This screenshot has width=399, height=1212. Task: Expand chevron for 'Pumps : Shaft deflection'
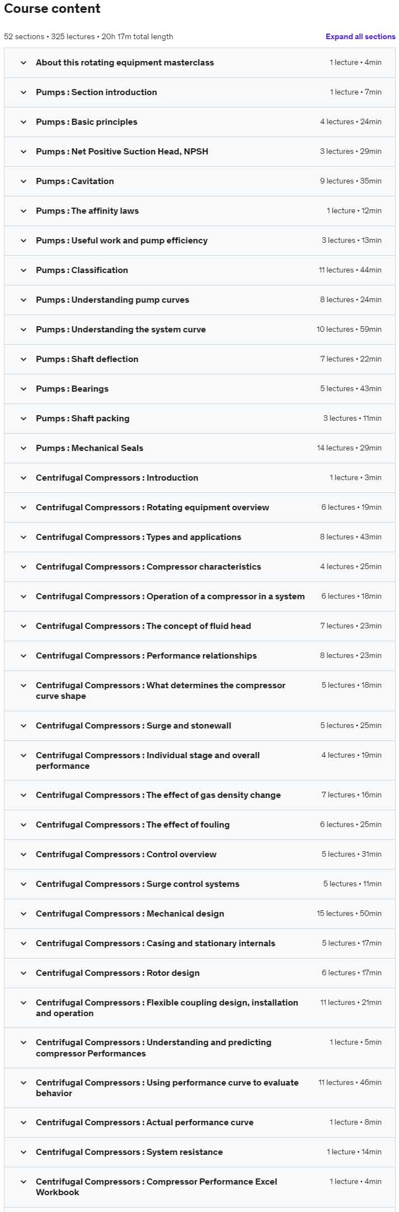[x=24, y=359]
